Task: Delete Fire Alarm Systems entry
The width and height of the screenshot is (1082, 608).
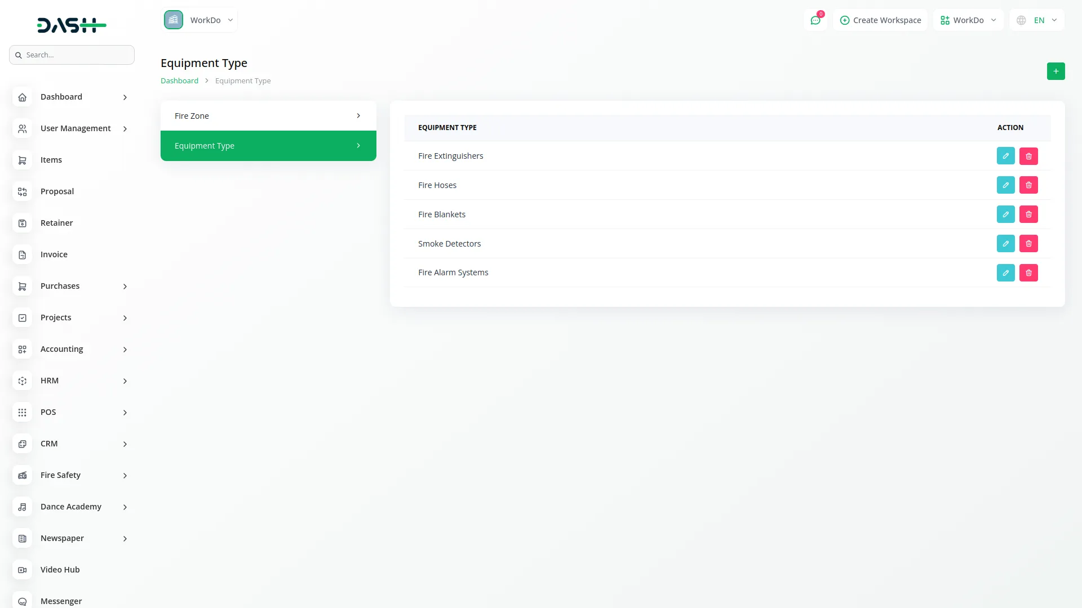Action: [1028, 273]
